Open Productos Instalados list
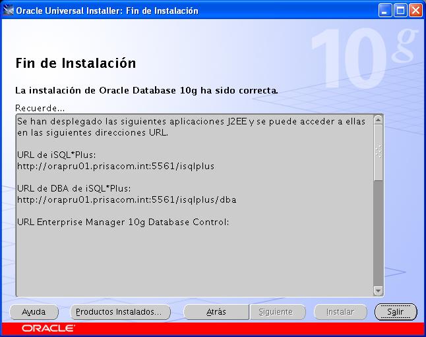 tap(121, 312)
